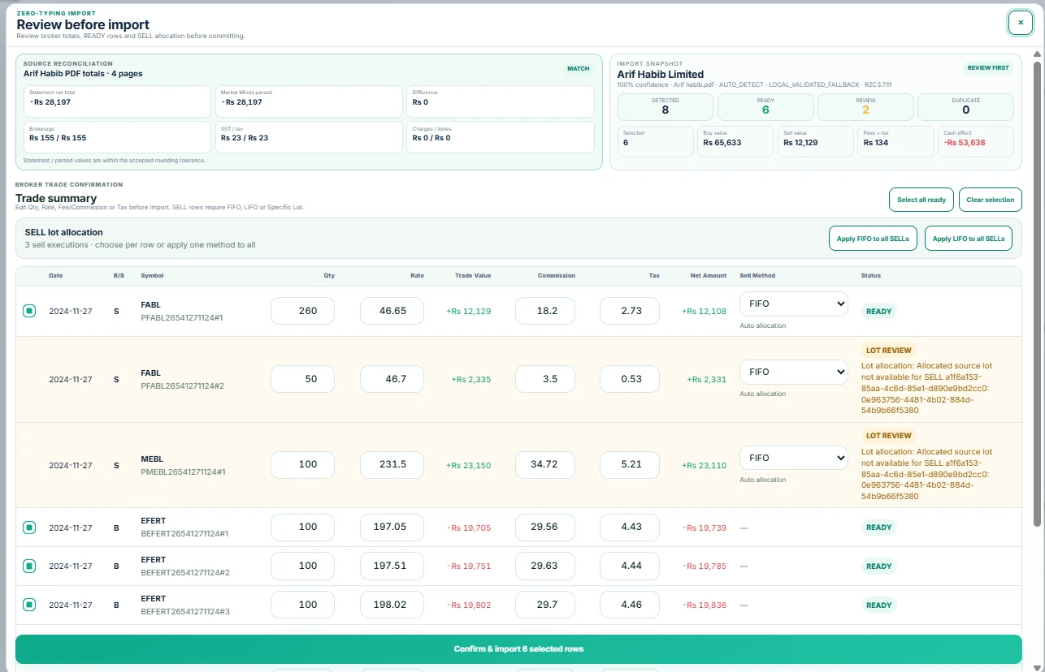Edit Tax field showing 0.53
Screen dimensions: 1045x672
[630, 379]
